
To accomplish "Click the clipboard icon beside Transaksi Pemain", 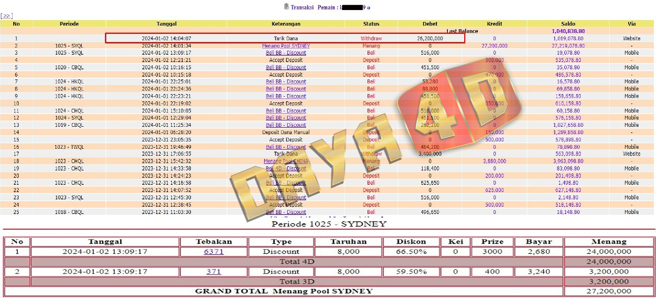I will pyautogui.click(x=286, y=7).
